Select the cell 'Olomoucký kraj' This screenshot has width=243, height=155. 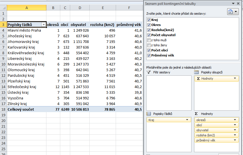tap(27, 70)
